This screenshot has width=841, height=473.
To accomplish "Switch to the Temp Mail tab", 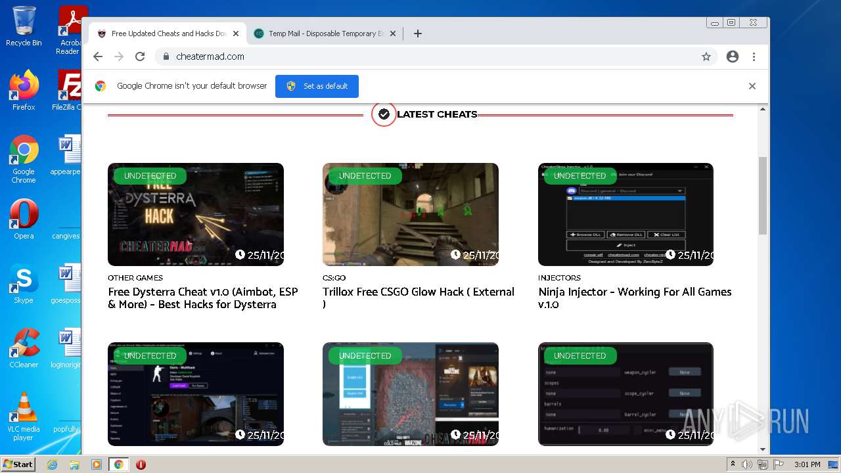I will (325, 34).
